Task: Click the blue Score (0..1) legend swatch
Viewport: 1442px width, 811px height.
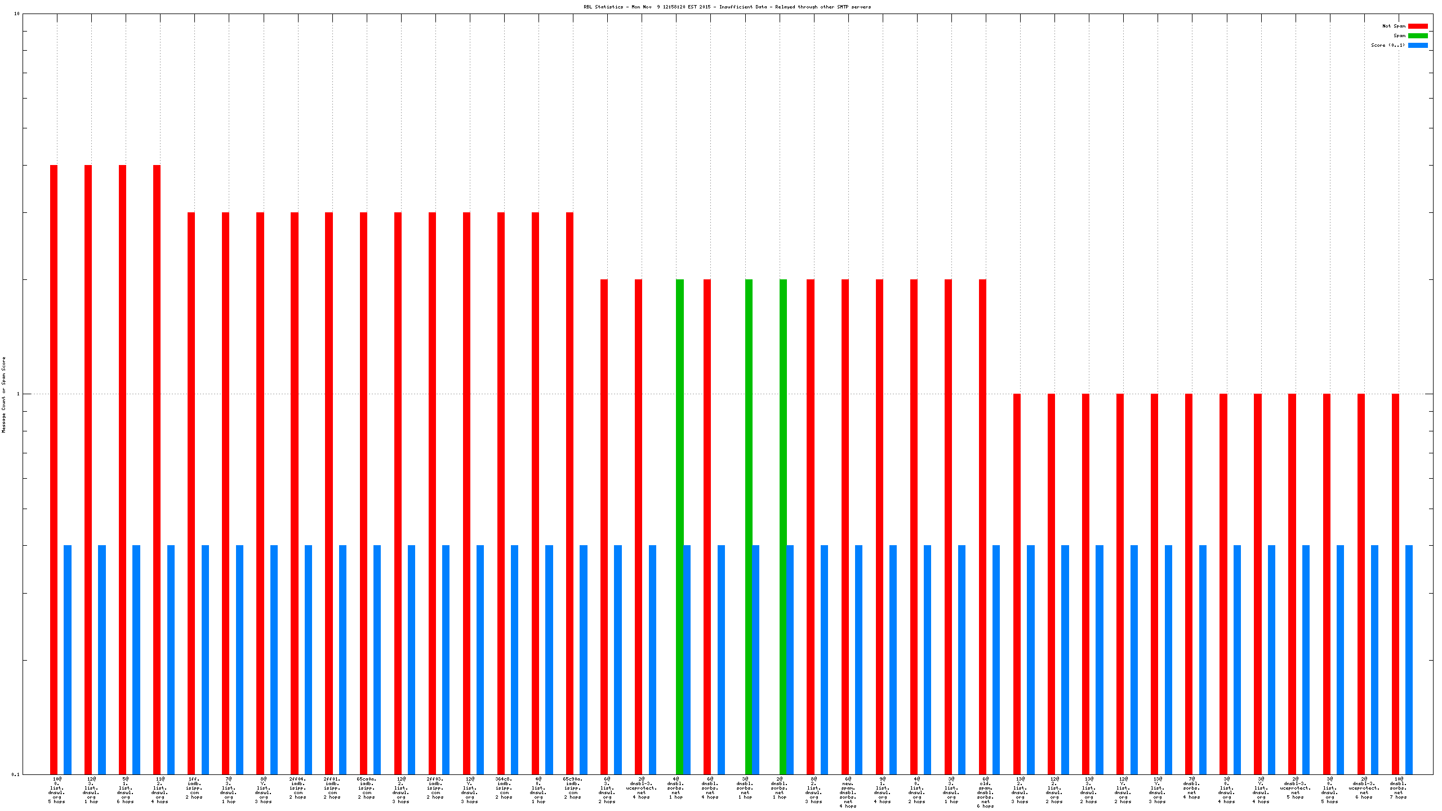Action: coord(1418,45)
